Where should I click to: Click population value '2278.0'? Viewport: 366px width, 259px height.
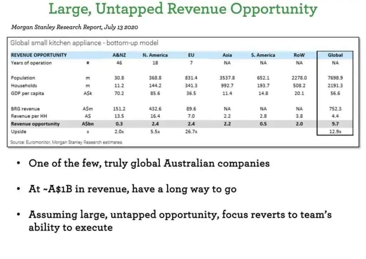tap(299, 78)
